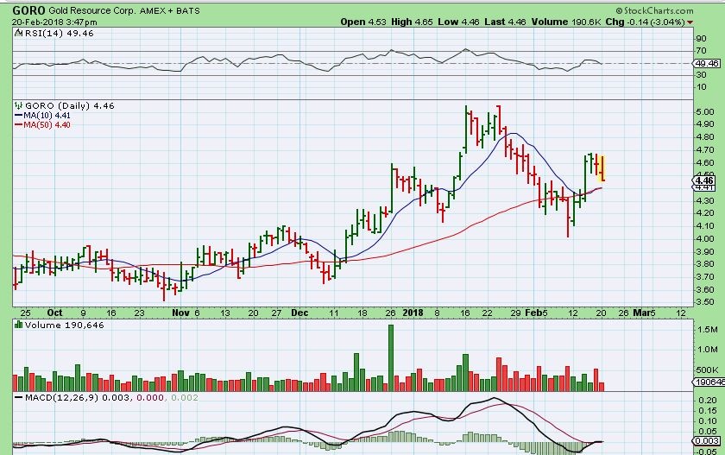Click the candlestick icon beside GORO (Daily)
Viewport: 725px width, 455px height.
tap(17, 105)
